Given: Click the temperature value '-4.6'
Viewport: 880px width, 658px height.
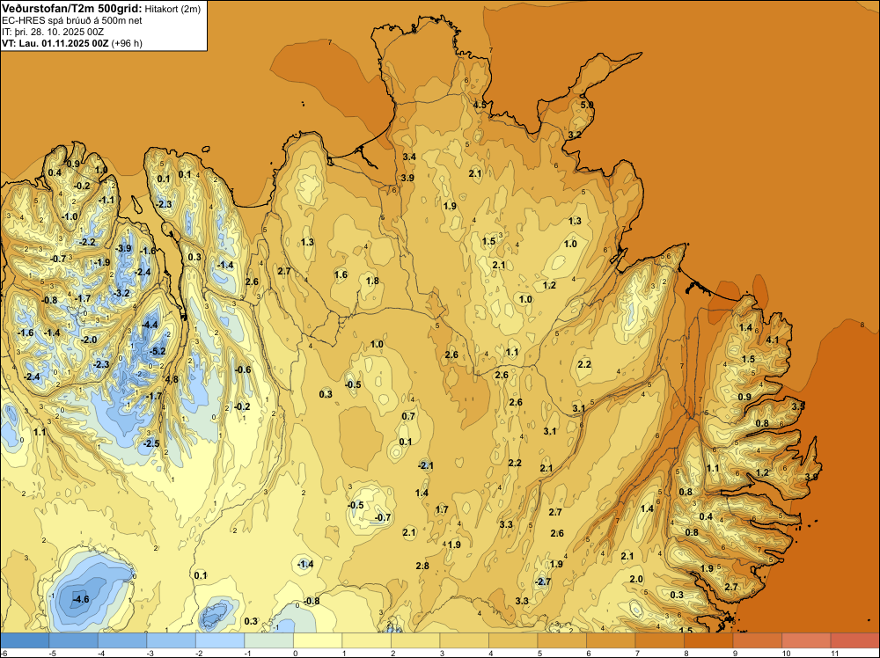Looking at the screenshot, I should [81, 599].
